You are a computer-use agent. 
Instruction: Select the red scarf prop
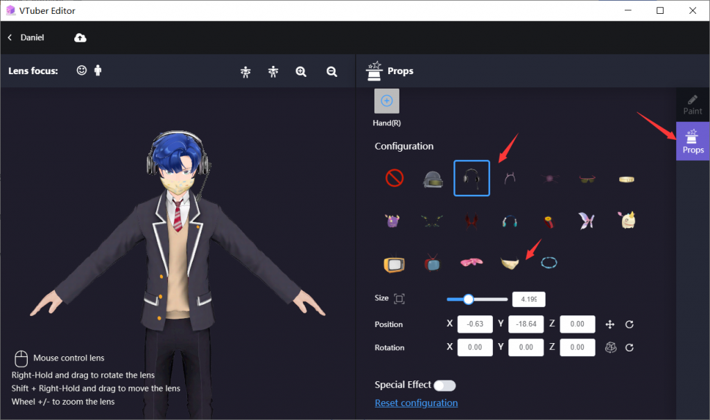click(x=548, y=222)
